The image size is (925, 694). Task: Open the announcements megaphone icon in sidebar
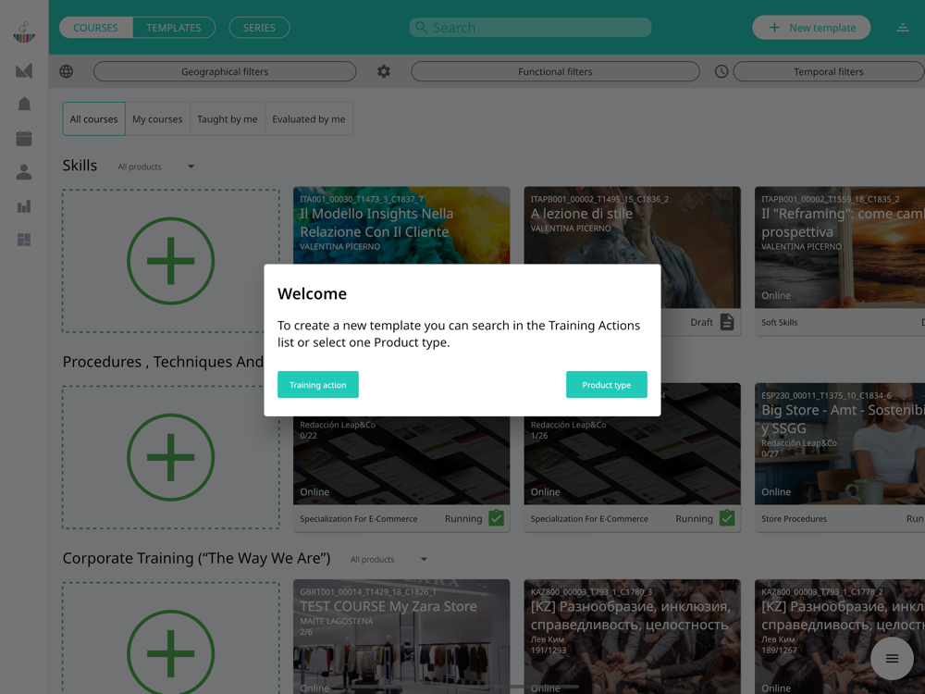pos(24,71)
